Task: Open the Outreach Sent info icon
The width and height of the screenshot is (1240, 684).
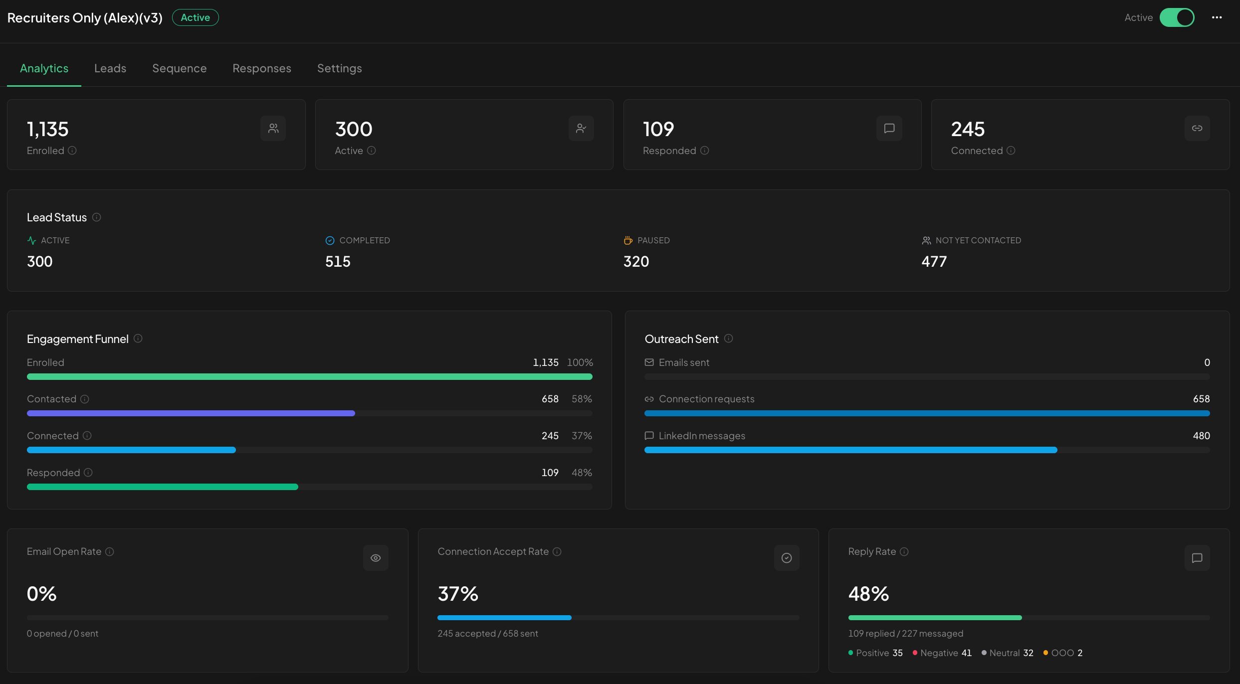Action: tap(729, 339)
